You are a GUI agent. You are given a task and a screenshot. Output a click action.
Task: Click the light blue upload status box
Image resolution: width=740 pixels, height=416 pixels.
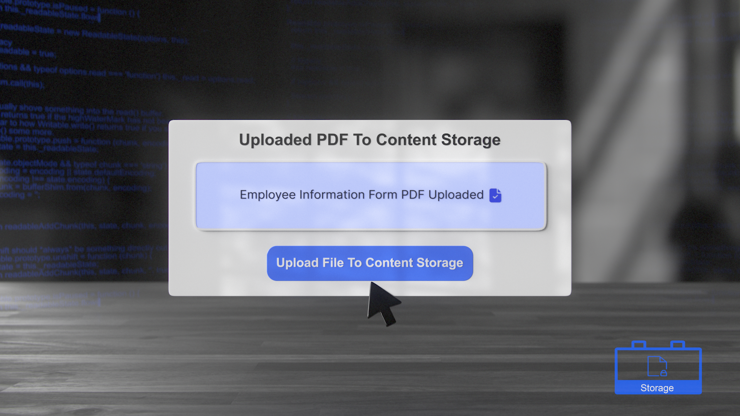pyautogui.click(x=371, y=196)
